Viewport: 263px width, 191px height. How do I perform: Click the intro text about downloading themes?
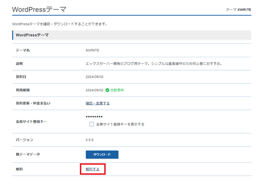(60, 24)
